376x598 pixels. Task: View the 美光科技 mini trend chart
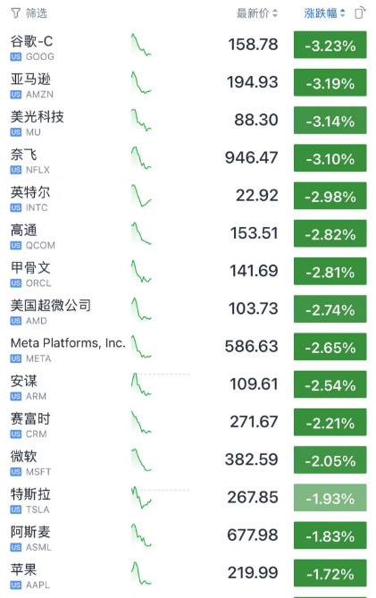[141, 120]
